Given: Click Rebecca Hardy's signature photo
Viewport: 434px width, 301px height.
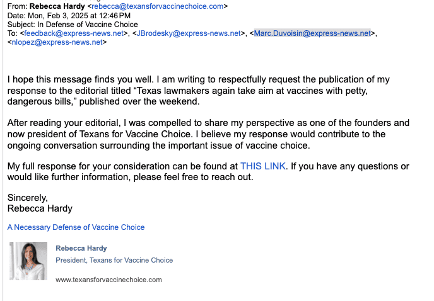Looking at the screenshot, I should 28,261.
